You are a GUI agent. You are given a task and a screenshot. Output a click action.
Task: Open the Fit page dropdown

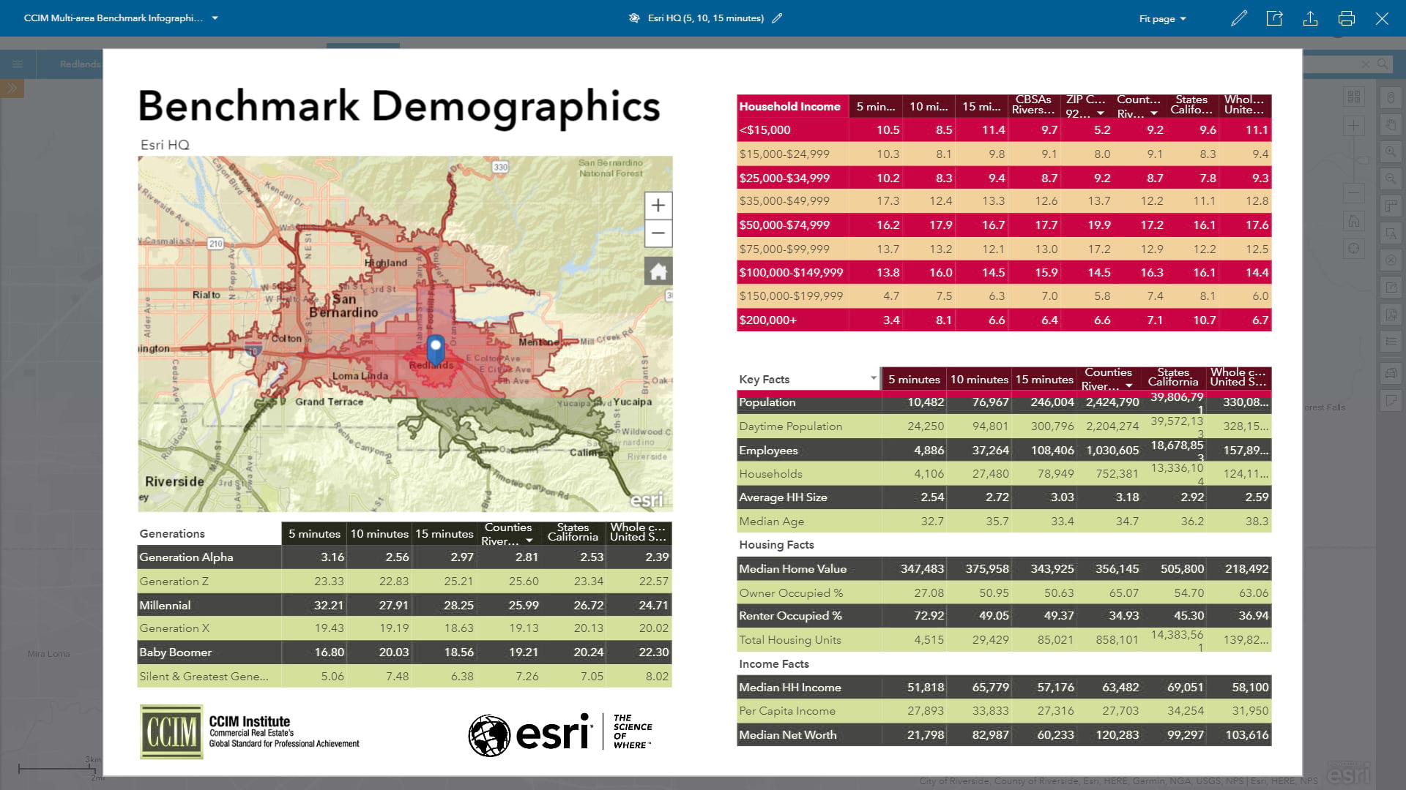[1161, 18]
